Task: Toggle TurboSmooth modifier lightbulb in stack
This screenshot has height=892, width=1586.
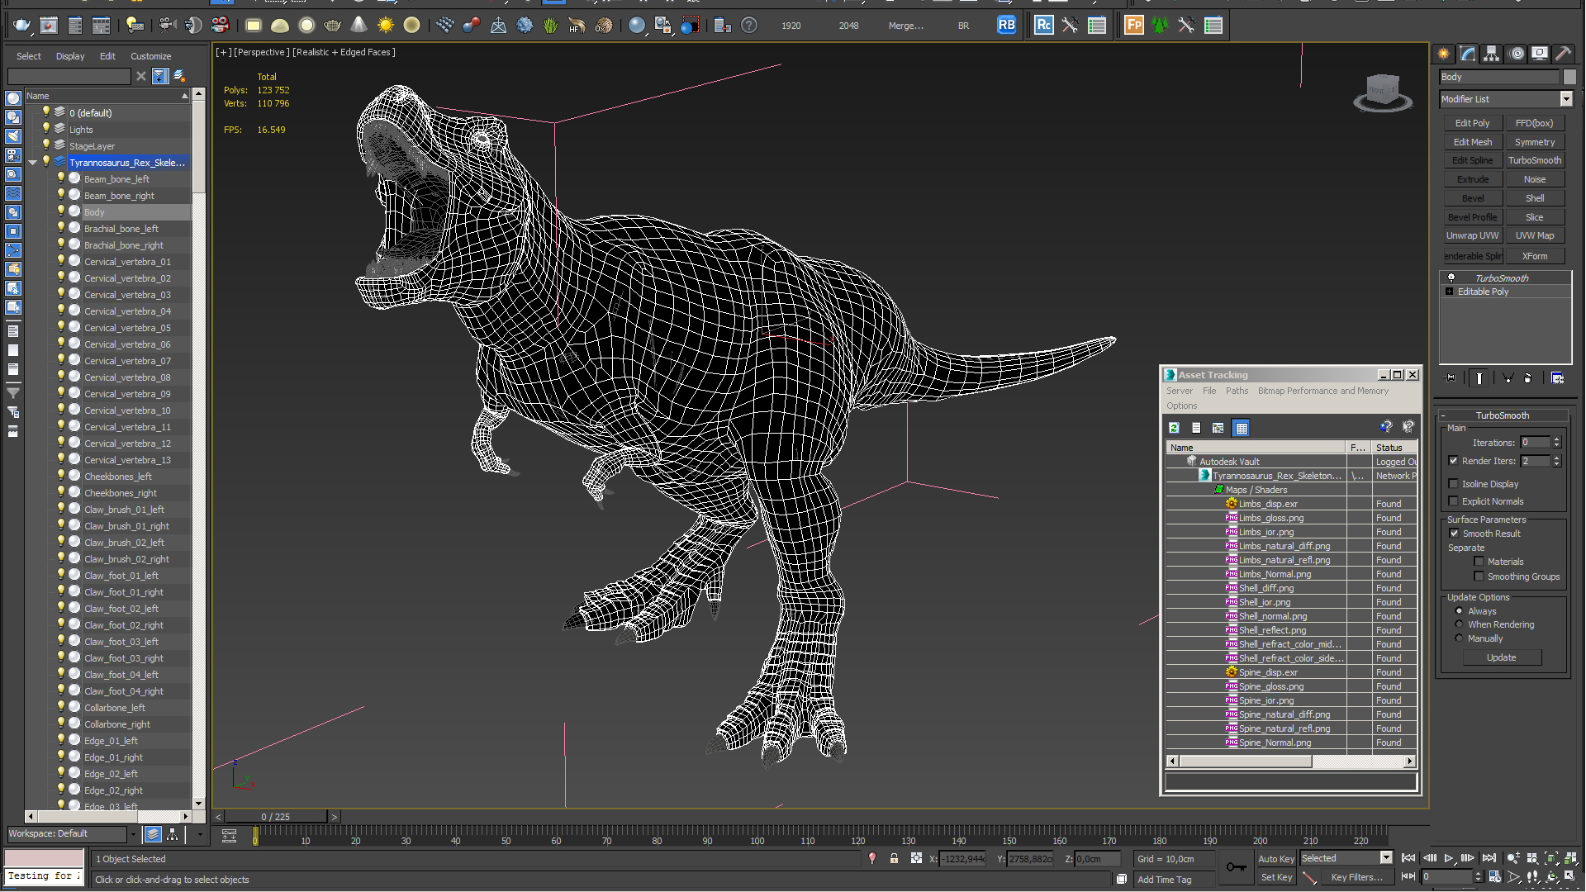Action: [x=1451, y=278]
